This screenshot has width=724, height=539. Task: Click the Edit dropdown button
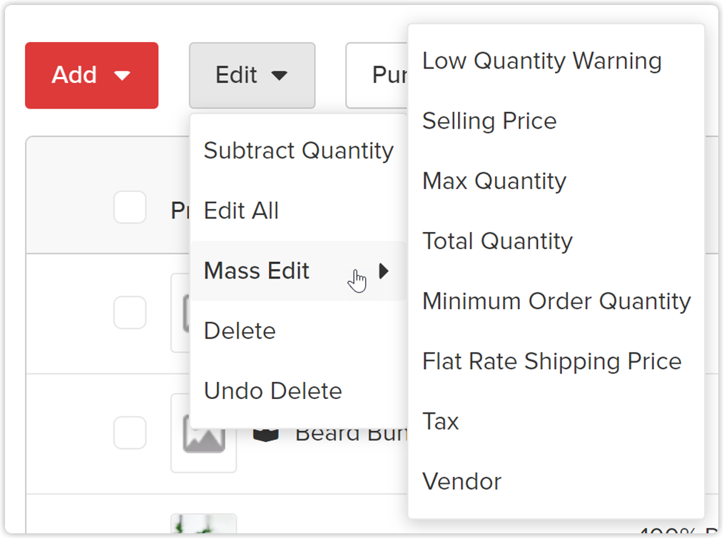(252, 76)
